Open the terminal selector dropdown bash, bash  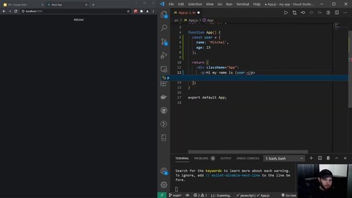pos(284,158)
